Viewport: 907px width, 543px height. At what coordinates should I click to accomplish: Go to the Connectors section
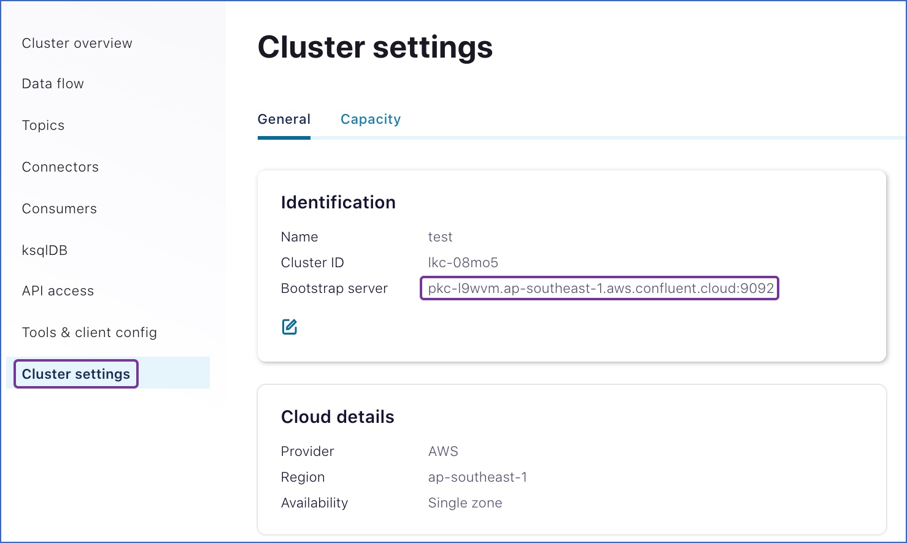click(x=60, y=167)
